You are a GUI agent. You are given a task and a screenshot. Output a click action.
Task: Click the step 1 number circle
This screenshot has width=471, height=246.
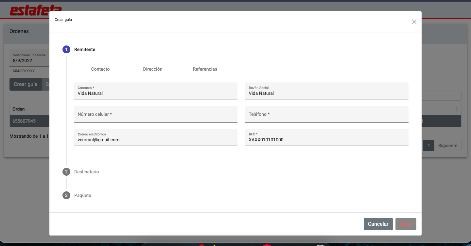click(x=66, y=49)
